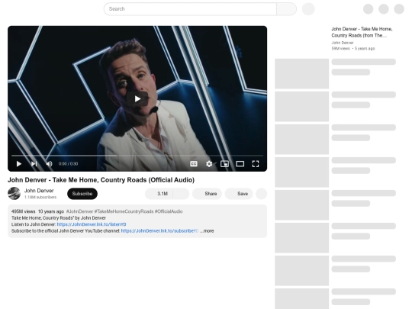Click the video title text

click(101, 180)
